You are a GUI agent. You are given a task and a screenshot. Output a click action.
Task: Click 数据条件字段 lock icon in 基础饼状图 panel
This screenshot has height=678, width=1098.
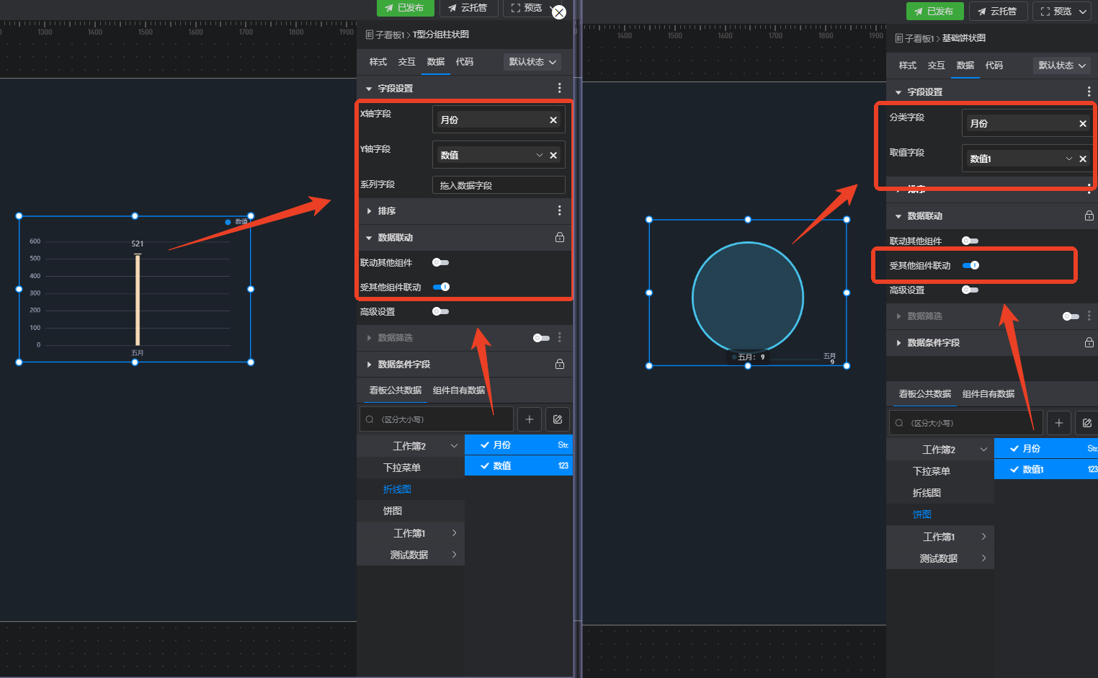(1089, 343)
